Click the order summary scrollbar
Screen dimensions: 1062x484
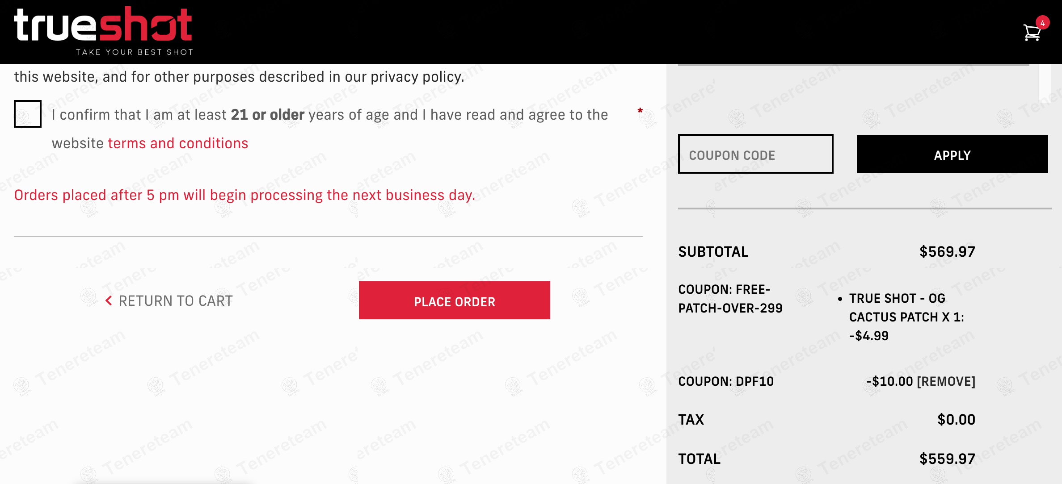pos(1044,83)
